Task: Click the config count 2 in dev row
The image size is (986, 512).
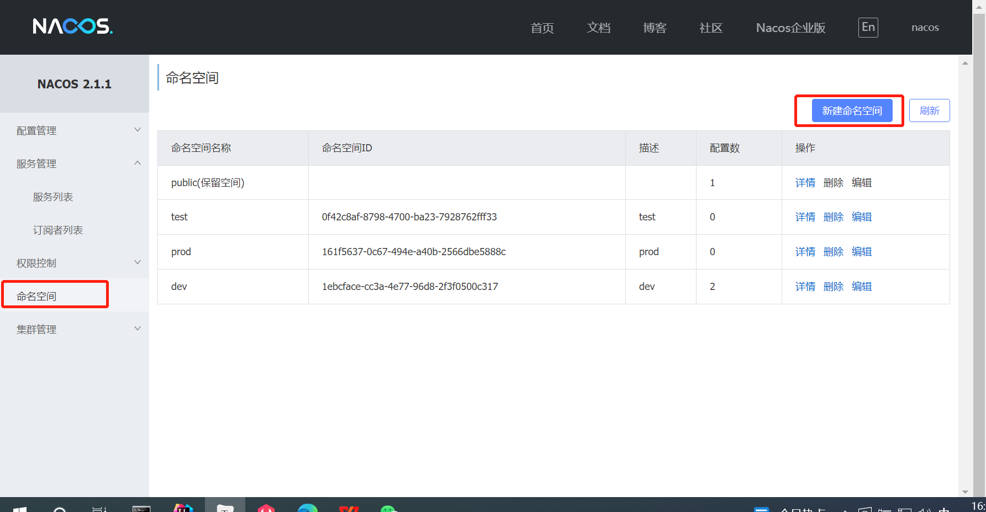Action: (713, 287)
